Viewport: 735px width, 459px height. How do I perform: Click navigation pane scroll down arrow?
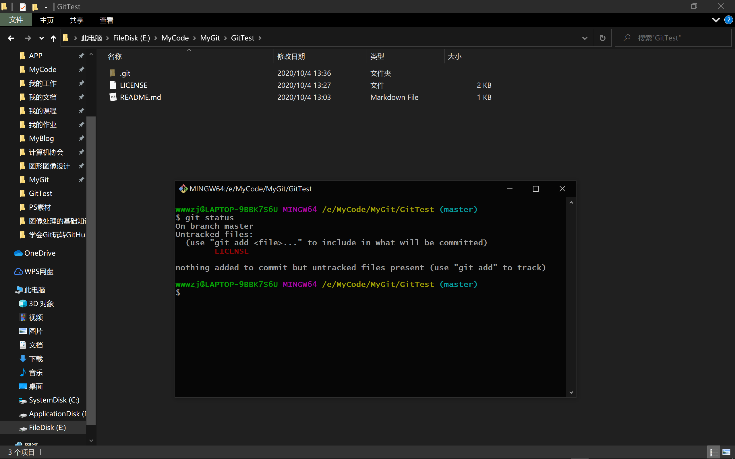coord(91,440)
